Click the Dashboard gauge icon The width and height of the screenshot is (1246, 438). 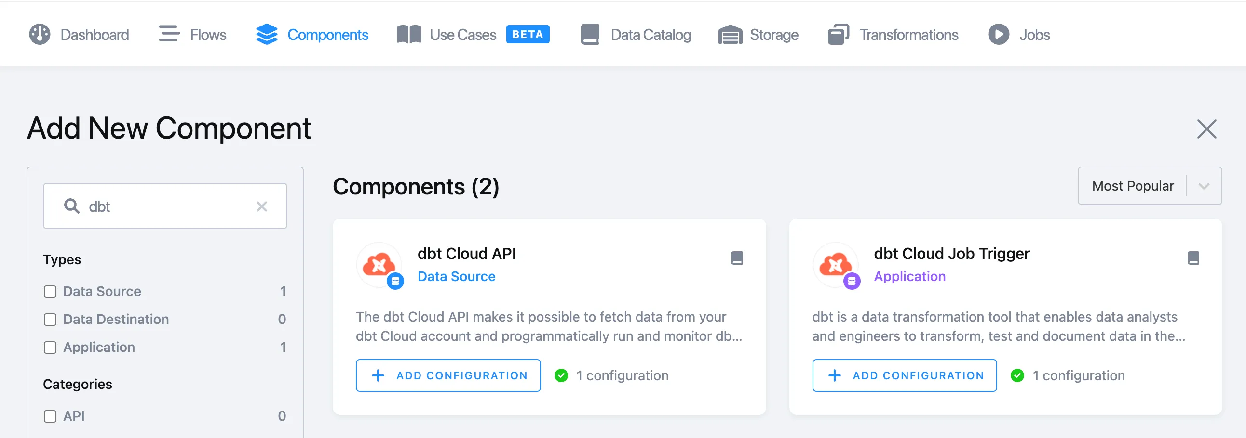click(40, 34)
